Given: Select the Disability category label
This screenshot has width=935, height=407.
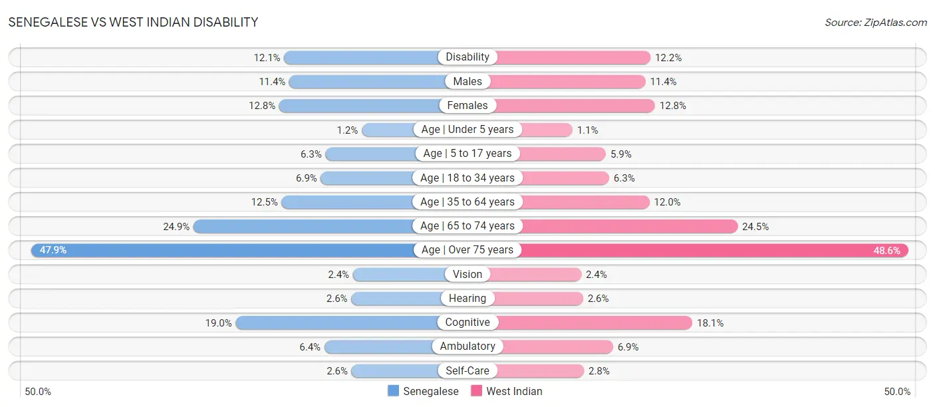Looking at the screenshot, I should click(x=467, y=57).
